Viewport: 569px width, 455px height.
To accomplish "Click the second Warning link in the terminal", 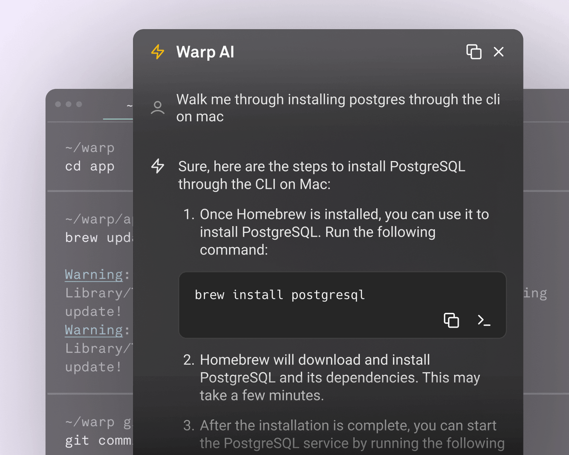I will pyautogui.click(x=93, y=330).
